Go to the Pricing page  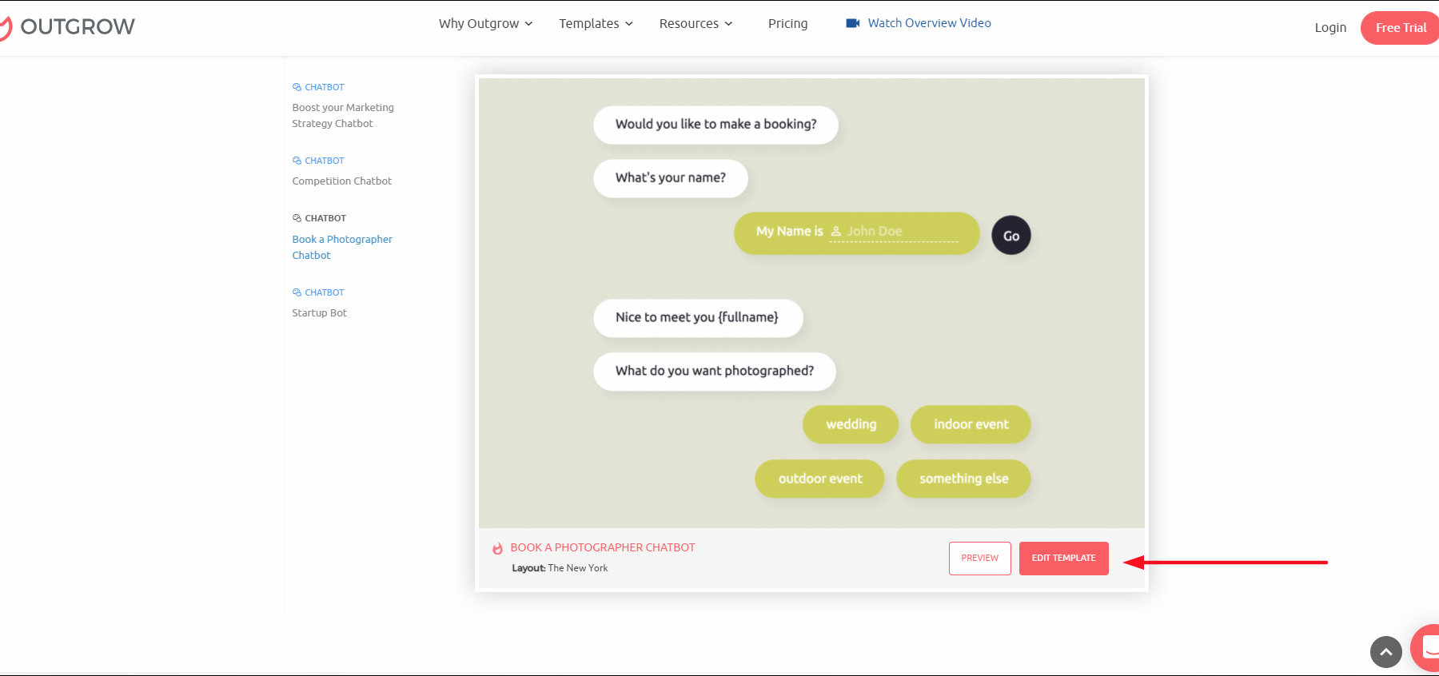click(x=787, y=24)
